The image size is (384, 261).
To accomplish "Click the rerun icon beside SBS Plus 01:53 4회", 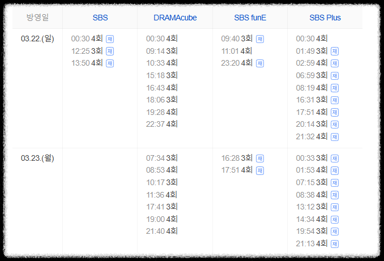I will tap(335, 170).
